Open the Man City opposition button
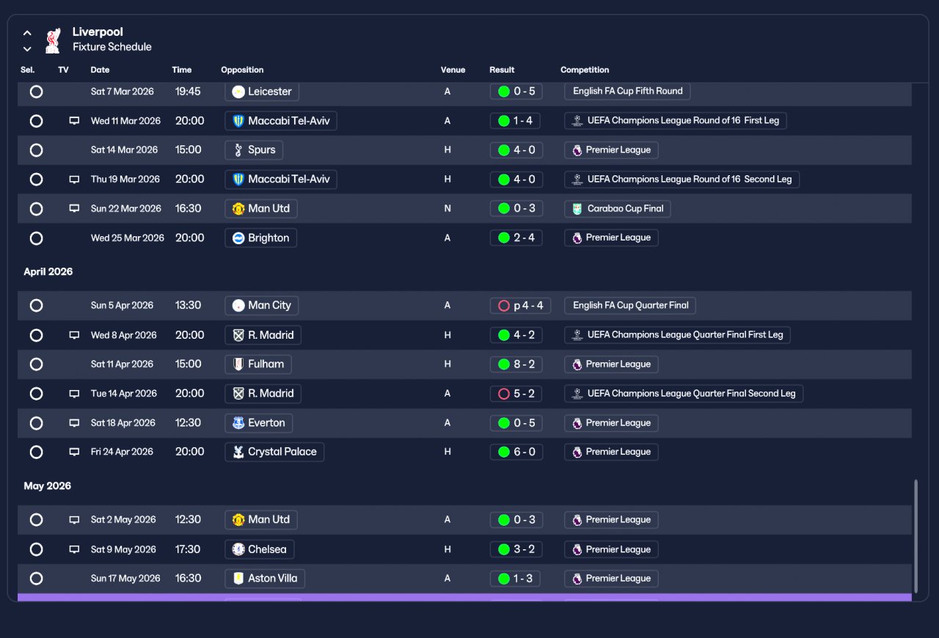Image resolution: width=939 pixels, height=638 pixels. click(x=262, y=306)
